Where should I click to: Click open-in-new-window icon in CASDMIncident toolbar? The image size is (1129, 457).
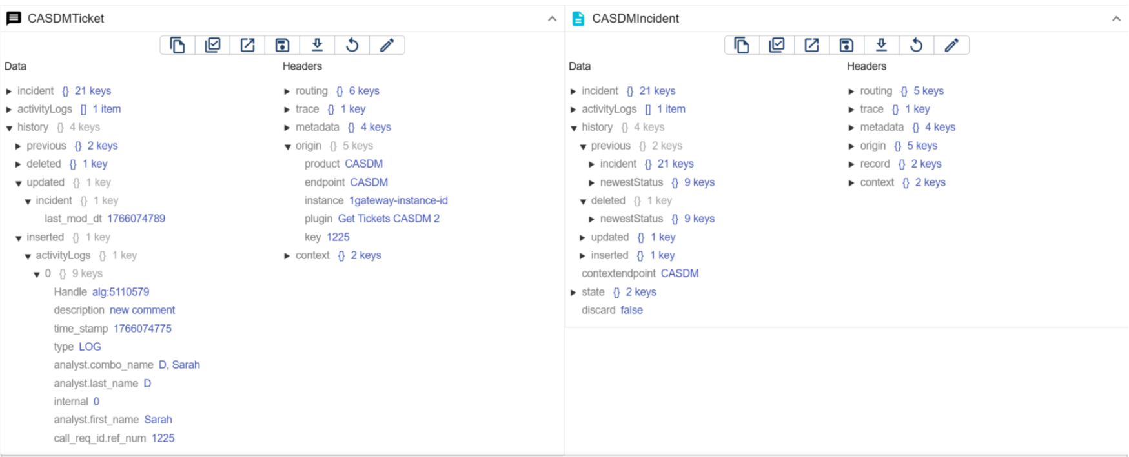click(x=811, y=45)
